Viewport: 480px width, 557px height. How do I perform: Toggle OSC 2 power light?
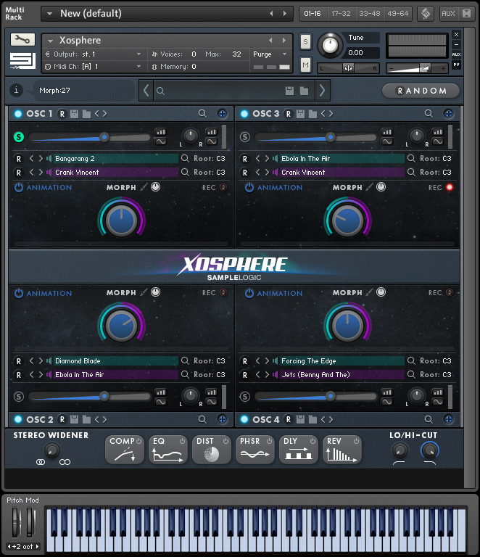click(x=17, y=419)
